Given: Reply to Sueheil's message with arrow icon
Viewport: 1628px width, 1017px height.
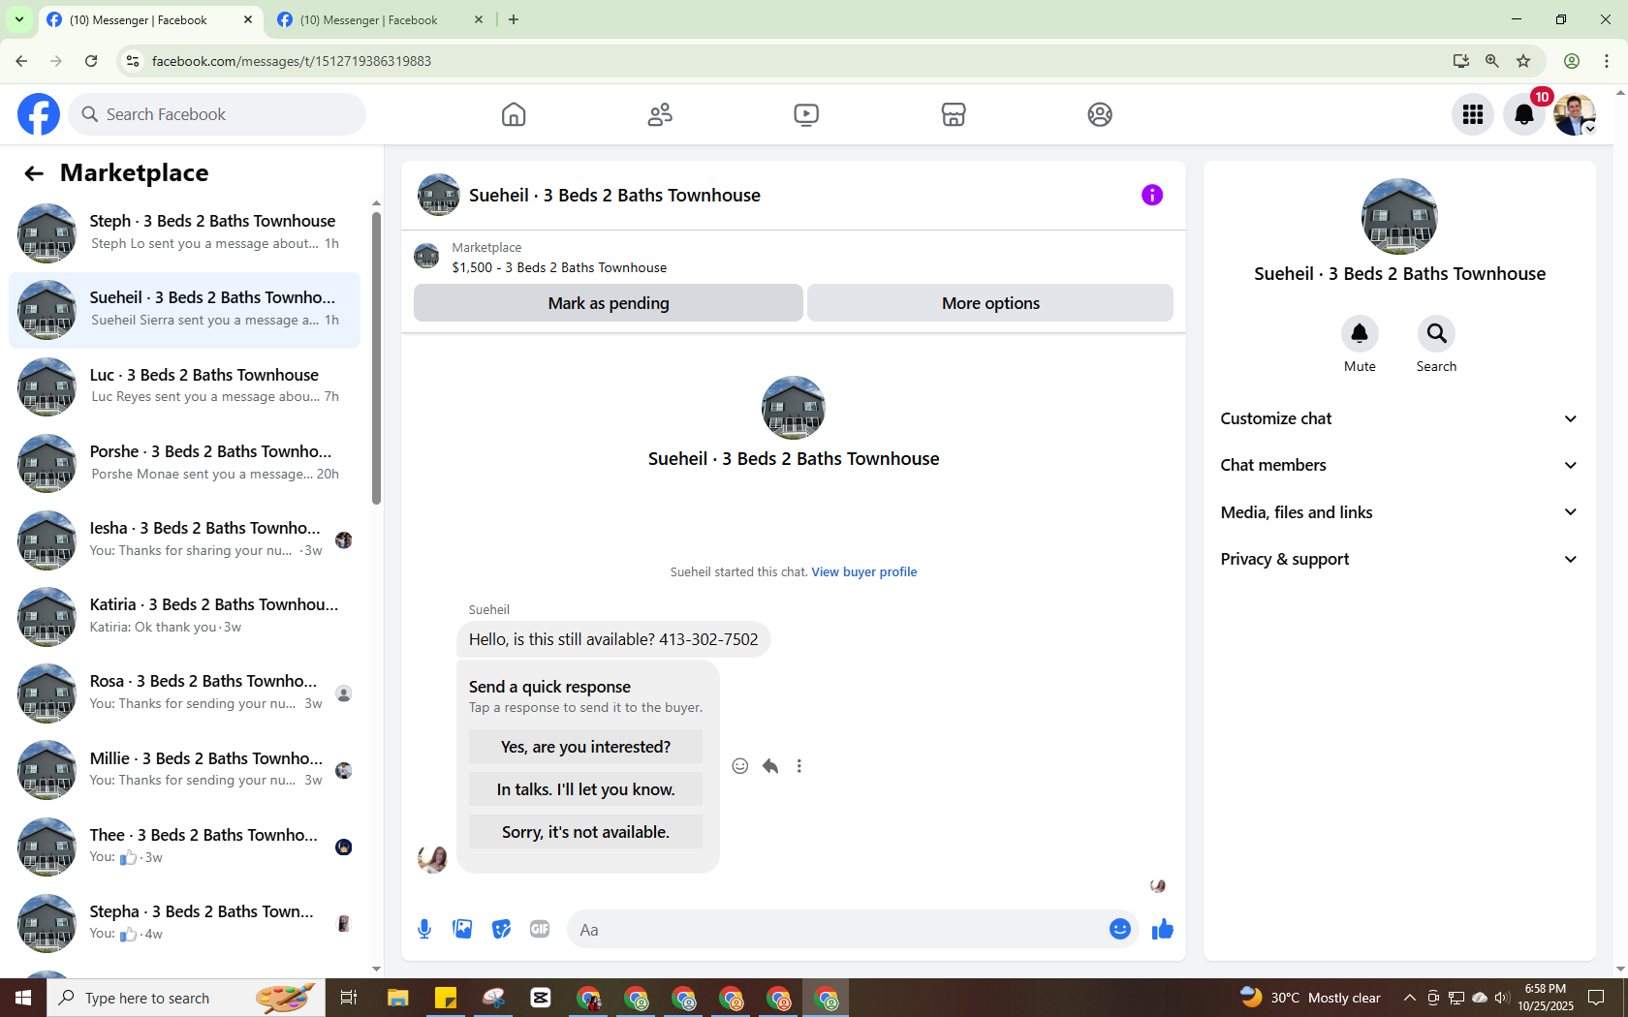Looking at the screenshot, I should point(770,766).
